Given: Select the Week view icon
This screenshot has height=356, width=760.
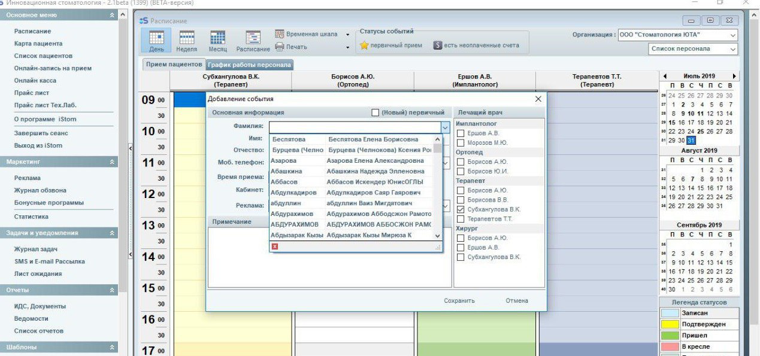Looking at the screenshot, I should coord(186,40).
